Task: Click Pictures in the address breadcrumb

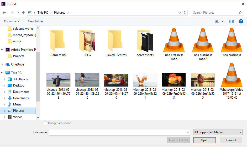Action: 60,13
